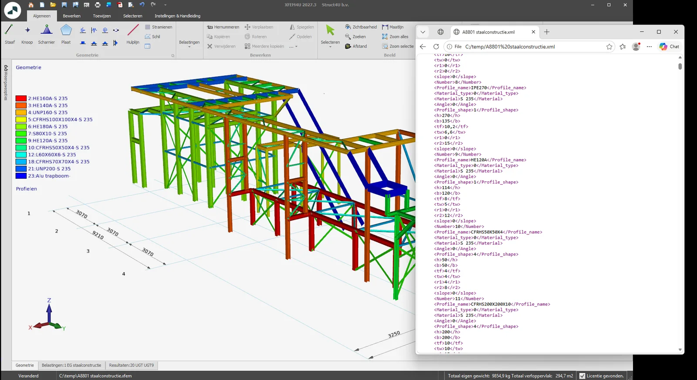Image resolution: width=697 pixels, height=380 pixels.
Task: Open the Zichtbaarheid visibility options
Action: (361, 27)
